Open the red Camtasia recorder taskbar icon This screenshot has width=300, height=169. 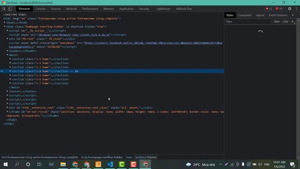(x=133, y=164)
